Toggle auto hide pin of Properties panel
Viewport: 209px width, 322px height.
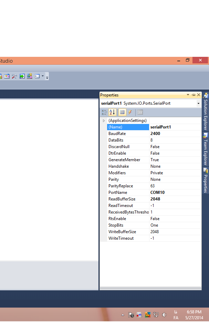point(194,95)
